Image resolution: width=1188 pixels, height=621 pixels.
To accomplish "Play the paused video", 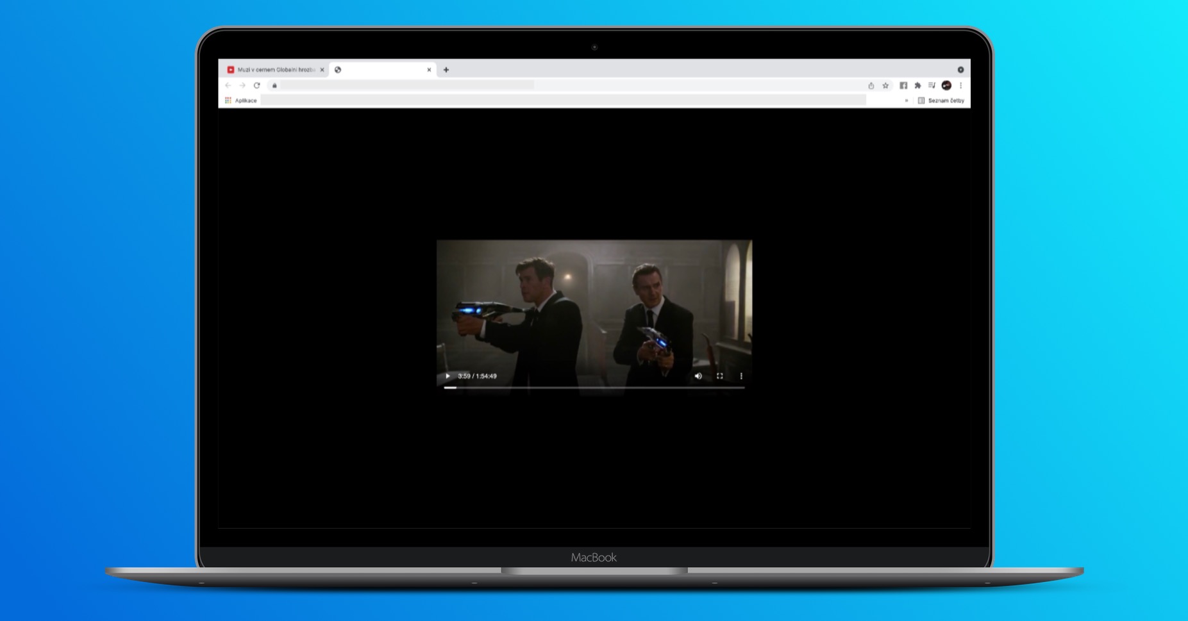I will pos(448,376).
